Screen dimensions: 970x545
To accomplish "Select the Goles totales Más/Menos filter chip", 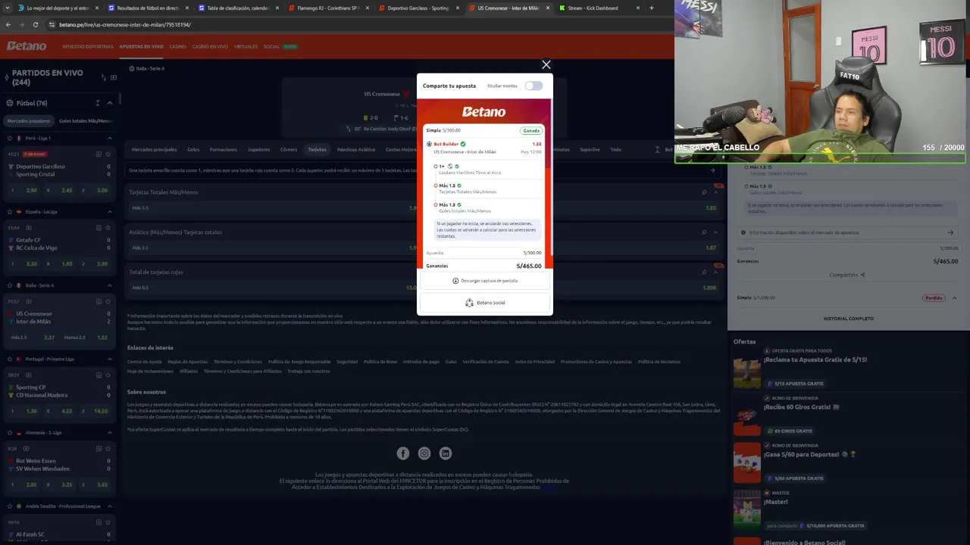I will 85,121.
